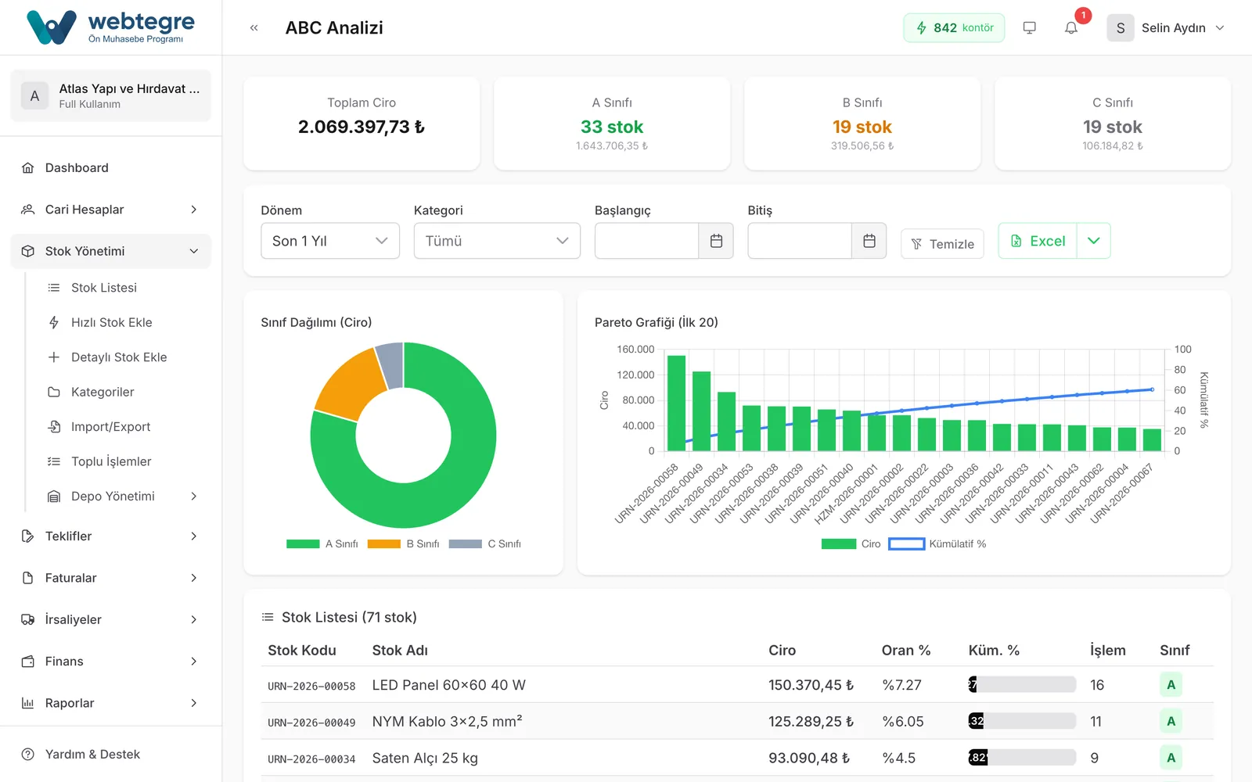The image size is (1252, 782).
Task: Open the Excel export options arrow
Action: point(1094,241)
